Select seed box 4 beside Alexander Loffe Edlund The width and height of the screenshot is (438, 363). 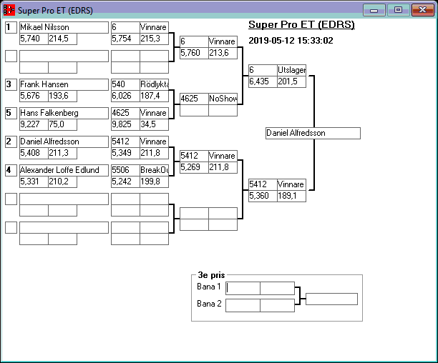11,170
